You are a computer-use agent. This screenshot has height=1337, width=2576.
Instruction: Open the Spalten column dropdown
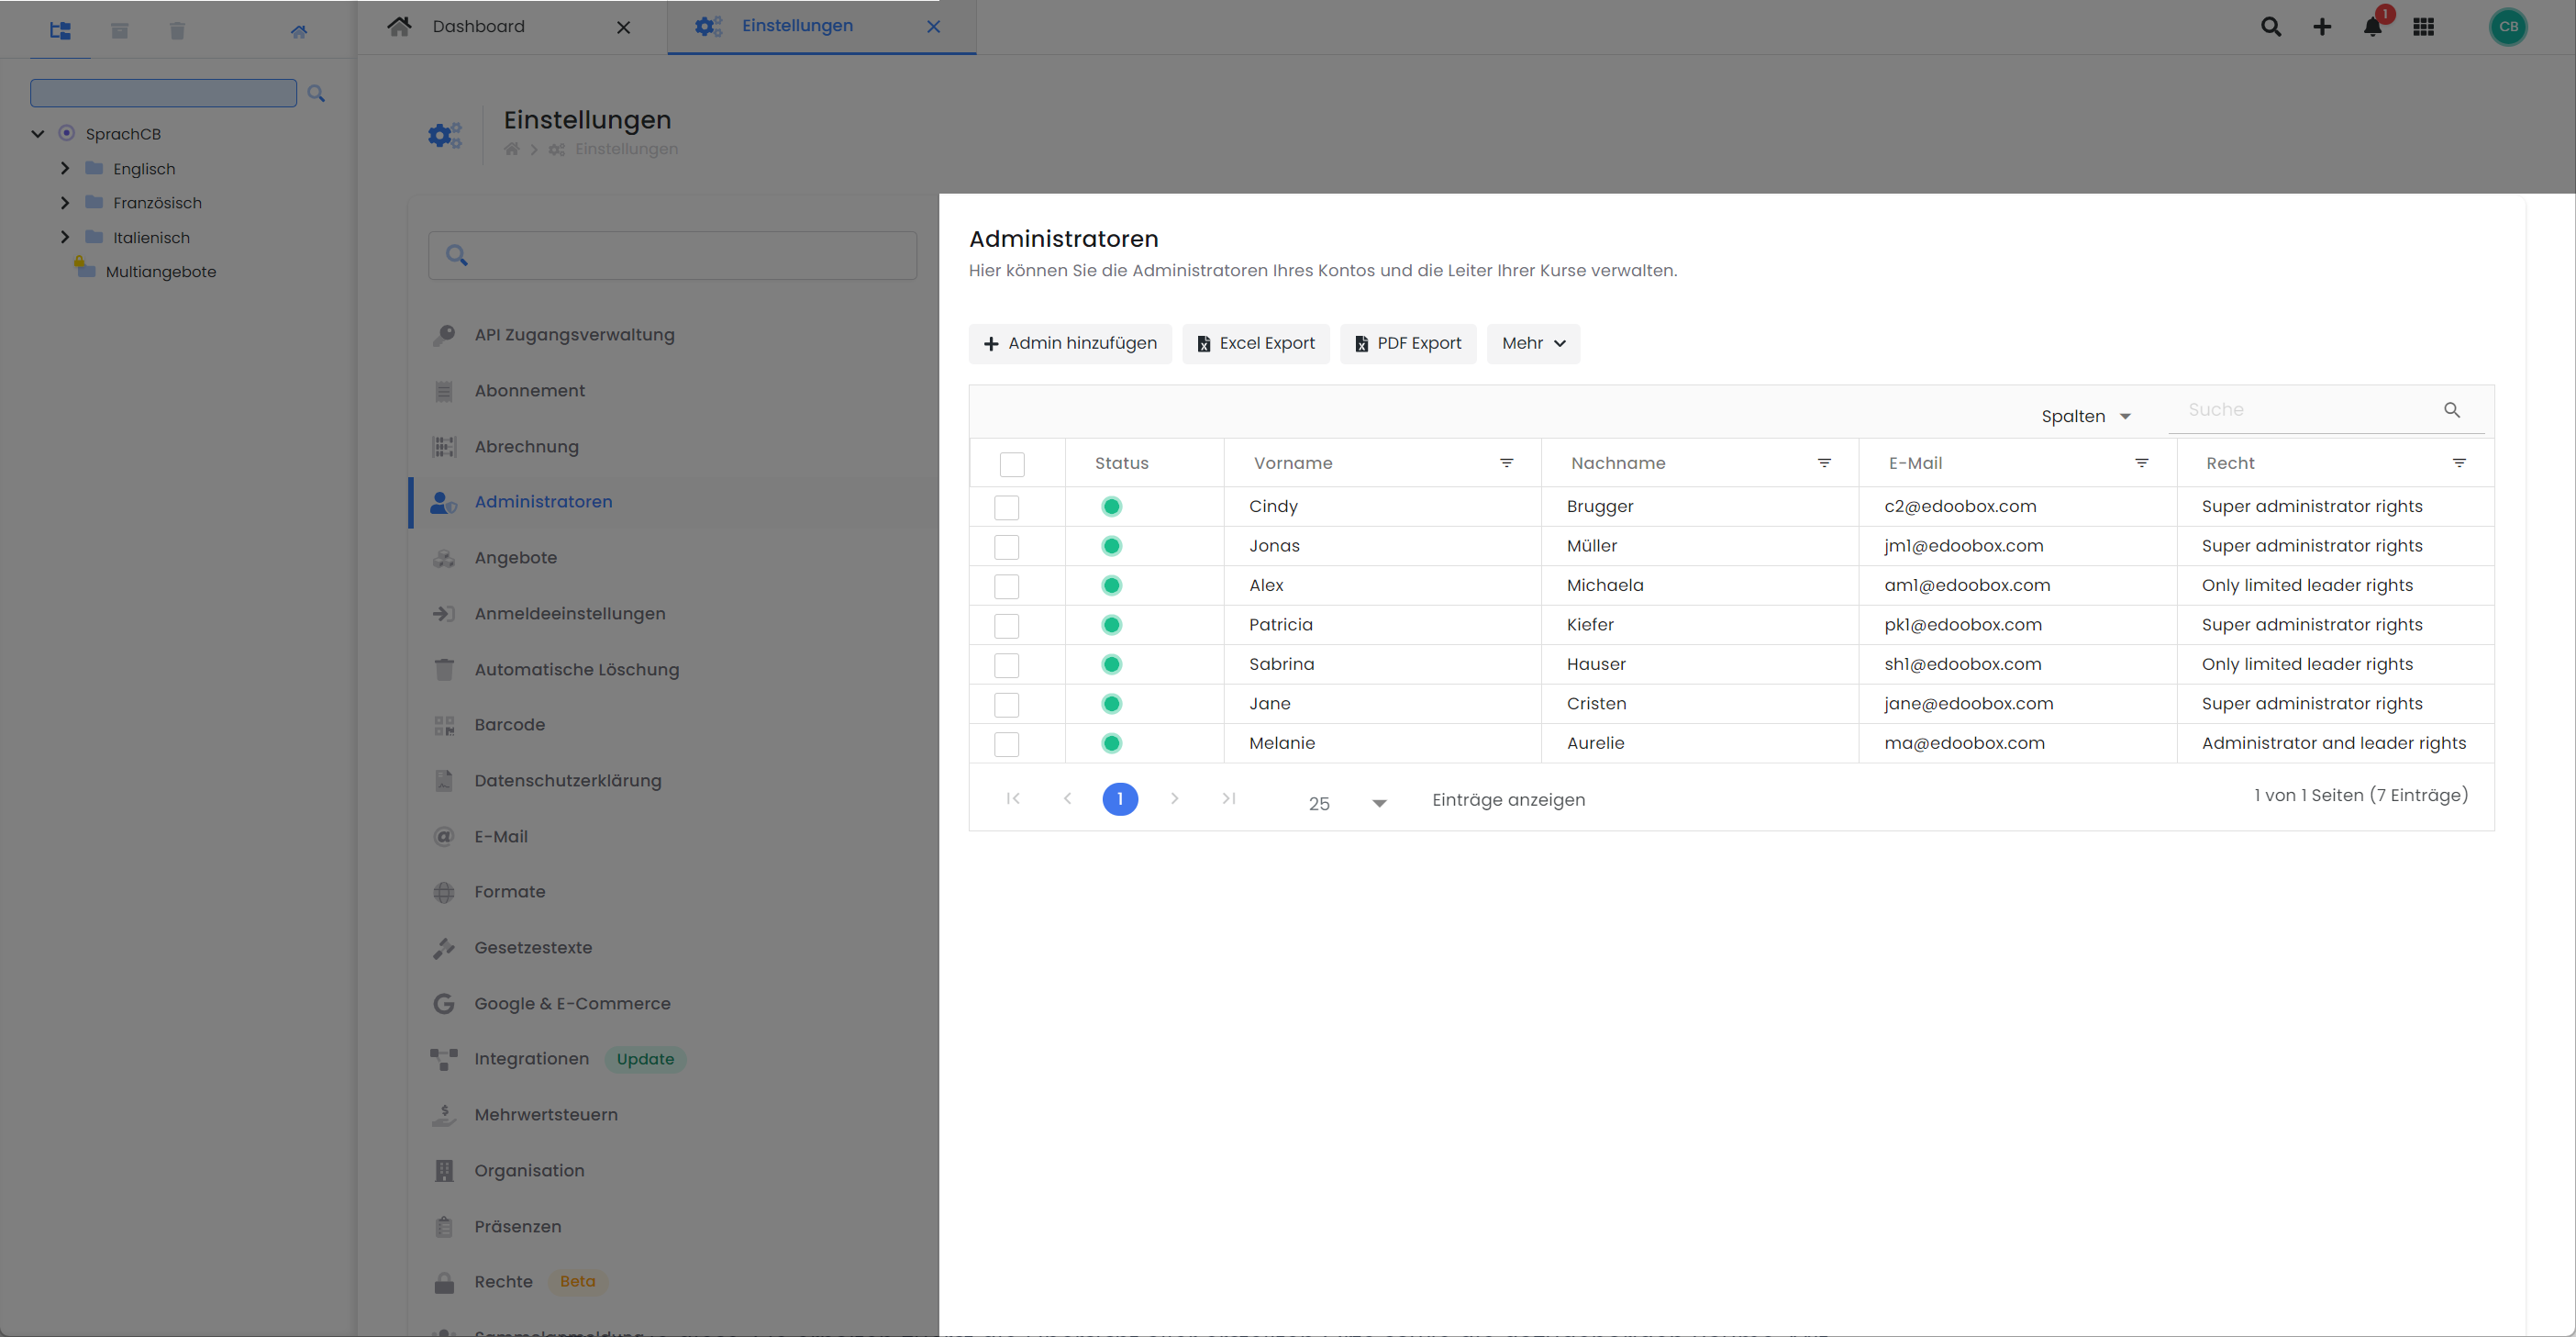click(x=2086, y=416)
